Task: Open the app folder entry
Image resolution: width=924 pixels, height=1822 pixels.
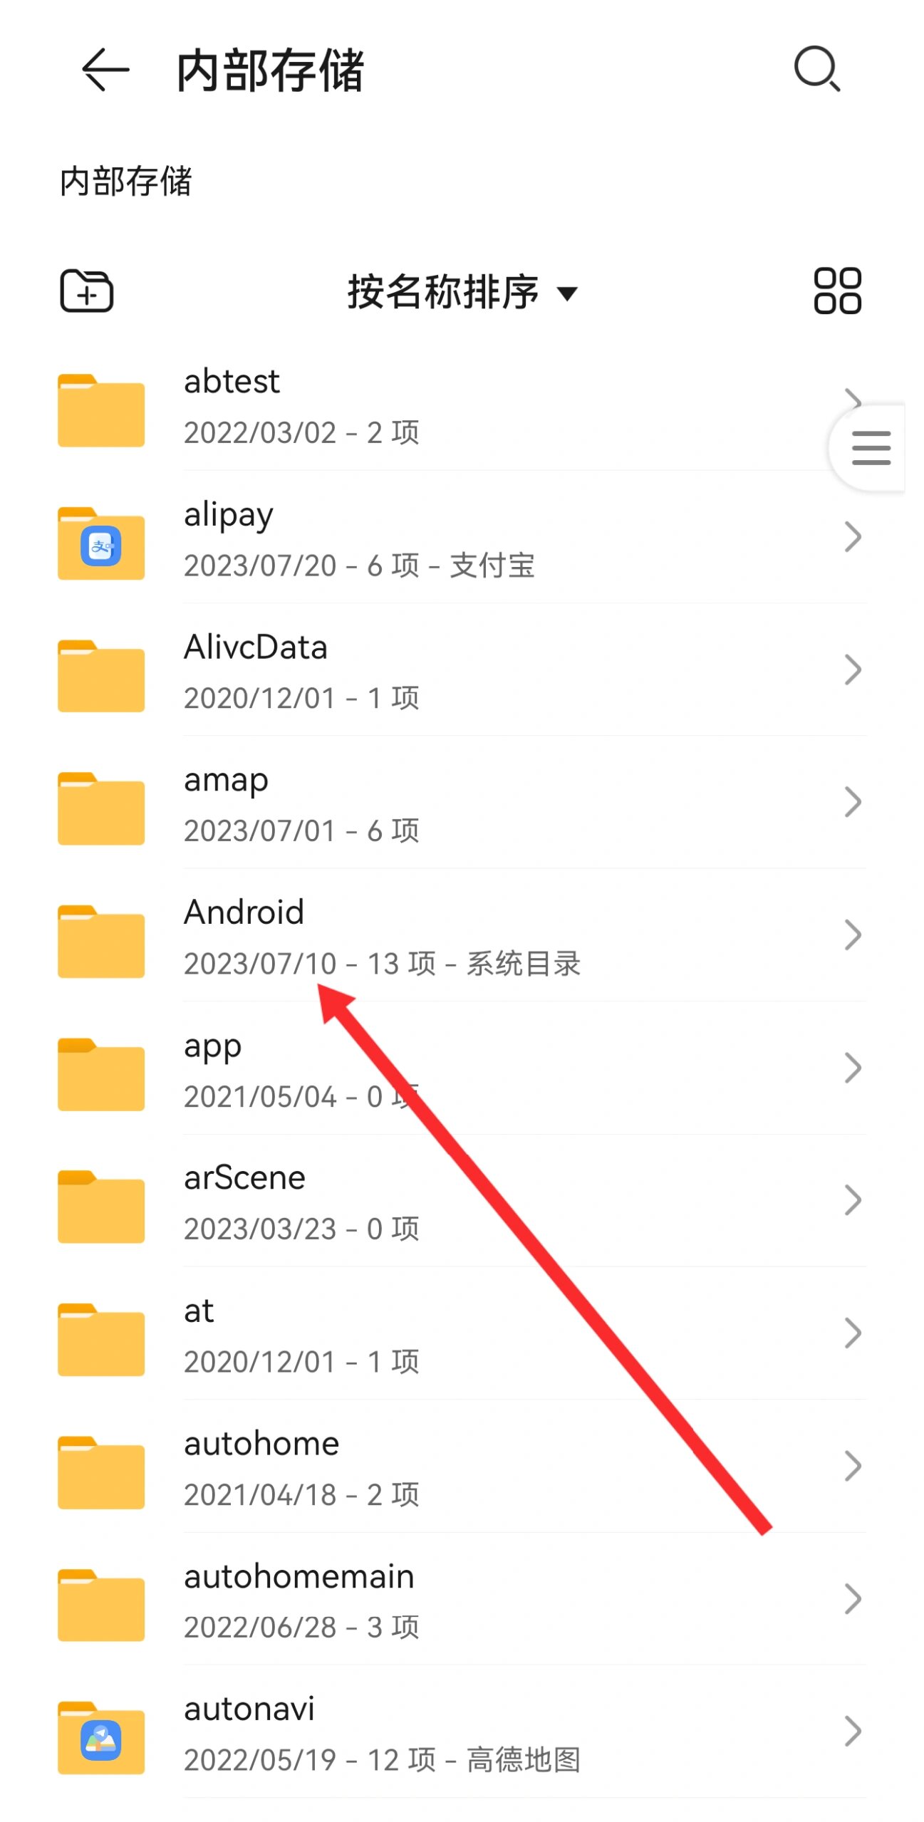Action: 462,1068
